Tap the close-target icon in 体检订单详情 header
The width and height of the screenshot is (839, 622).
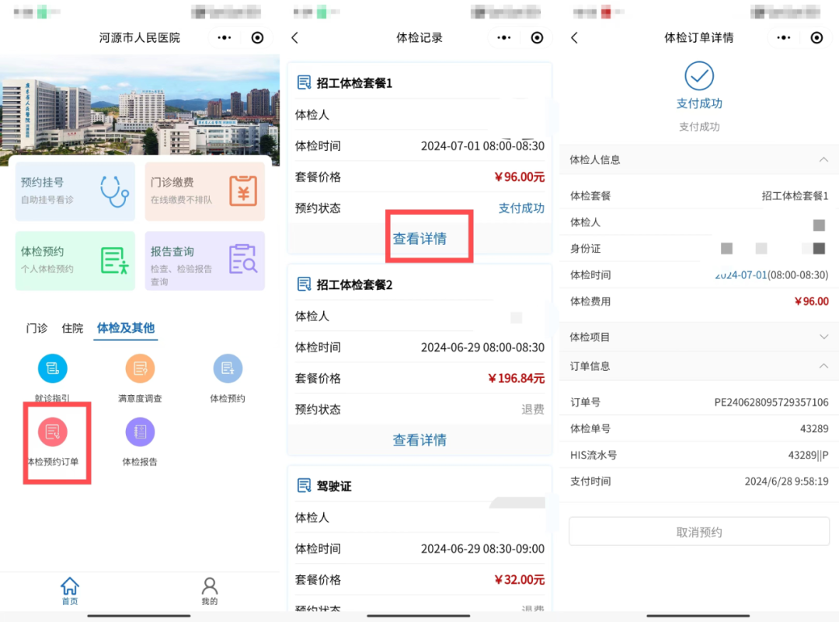pyautogui.click(x=816, y=37)
